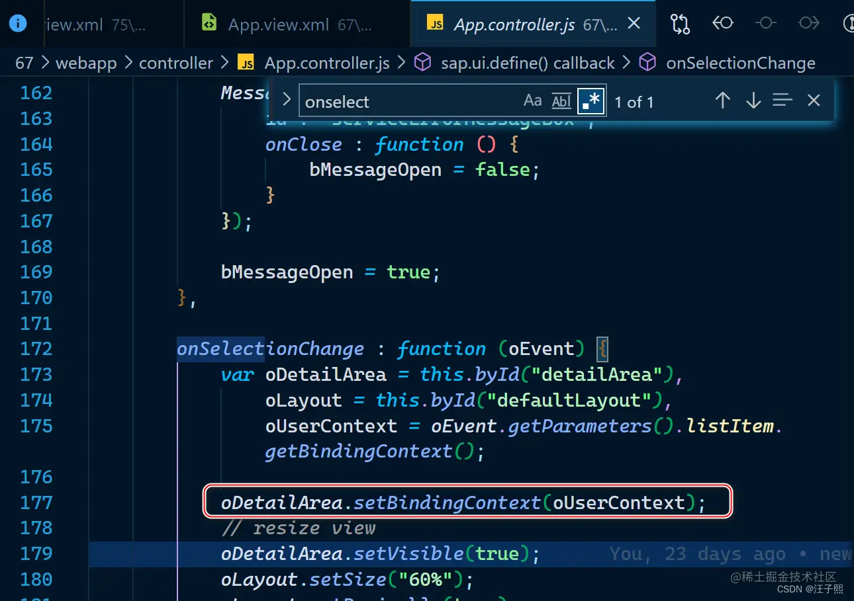Close the App.controller.js tab
The height and width of the screenshot is (601, 854).
pyautogui.click(x=634, y=24)
